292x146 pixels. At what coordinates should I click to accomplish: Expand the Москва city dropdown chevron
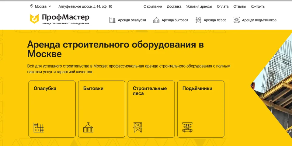coord(50,6)
